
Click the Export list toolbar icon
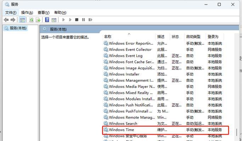(x=38, y=20)
